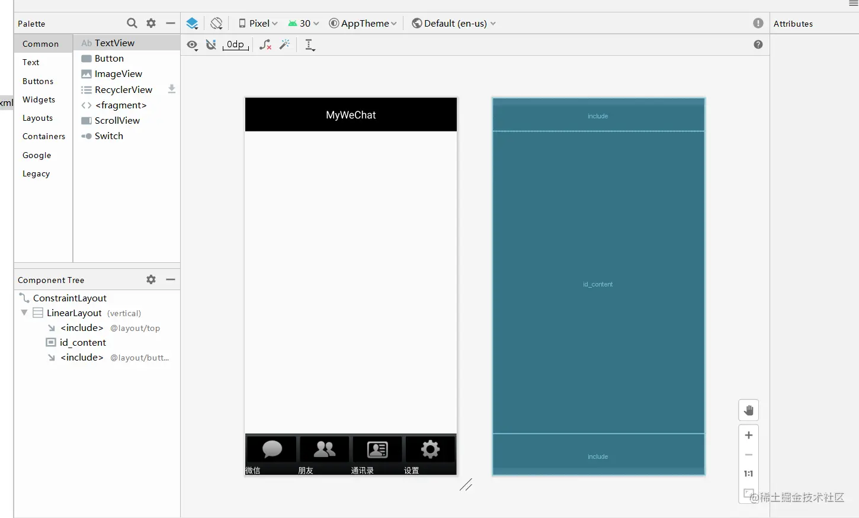Pick TextView from the palette

click(127, 43)
